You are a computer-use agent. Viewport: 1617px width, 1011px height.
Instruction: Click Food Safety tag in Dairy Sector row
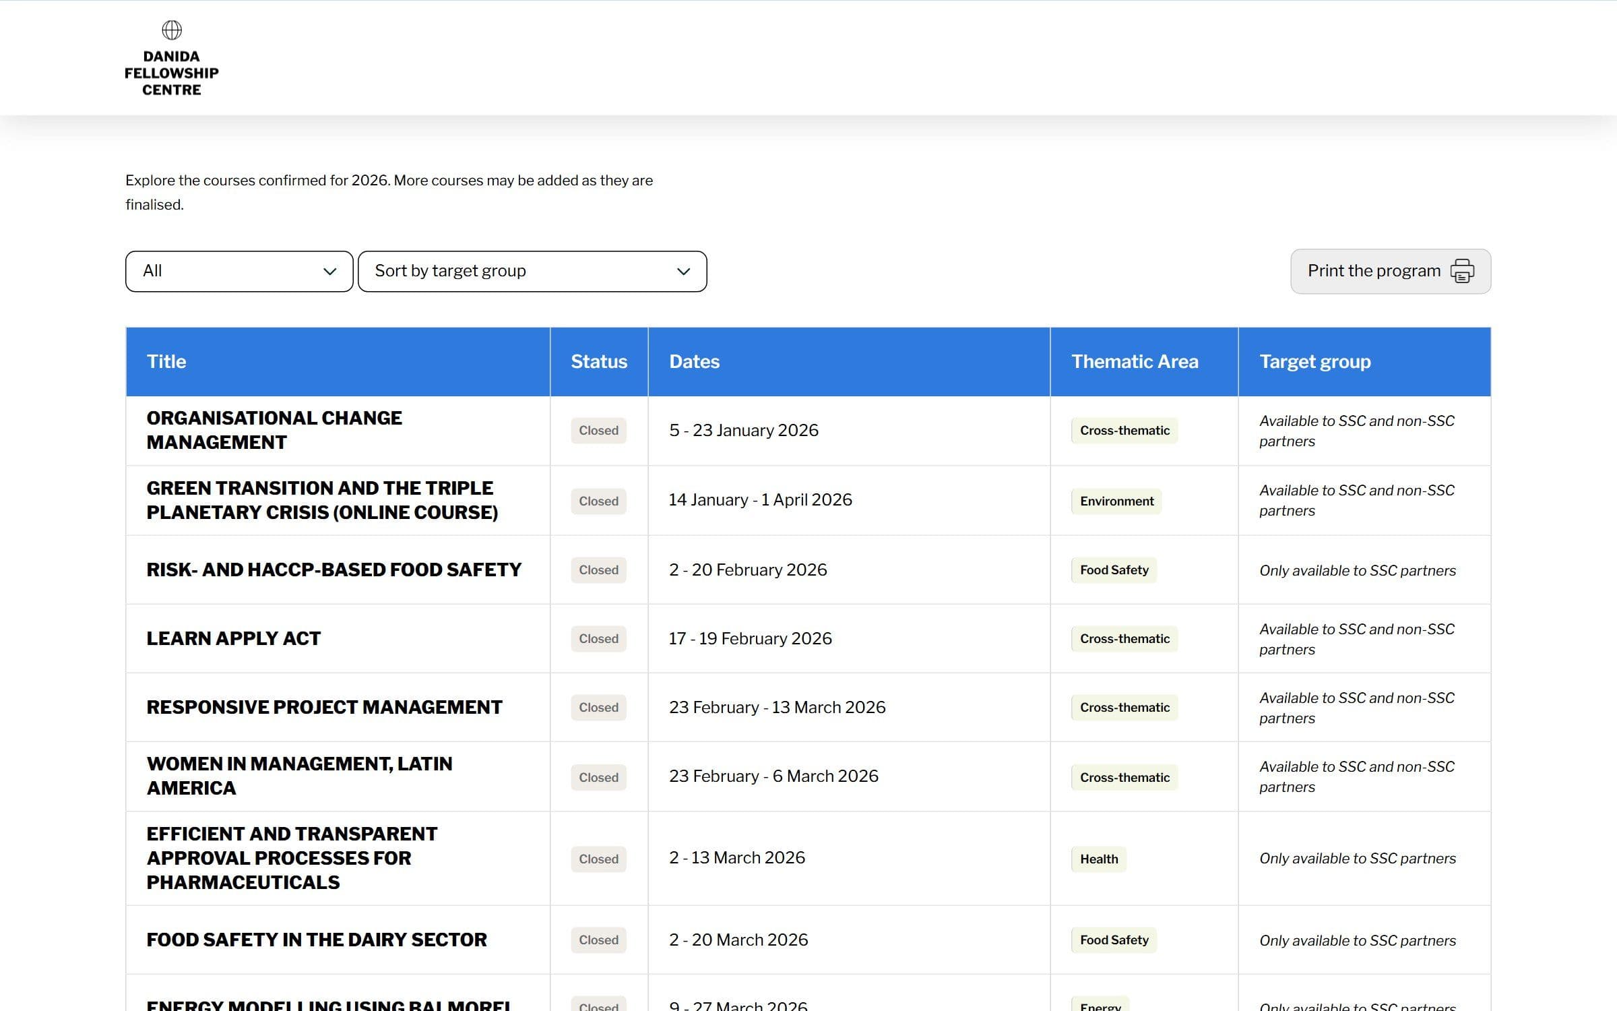(x=1114, y=940)
